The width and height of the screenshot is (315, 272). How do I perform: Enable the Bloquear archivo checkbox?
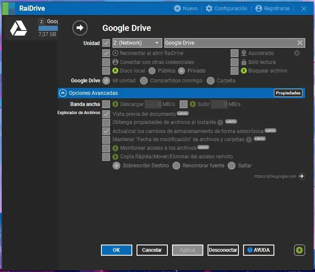235,71
